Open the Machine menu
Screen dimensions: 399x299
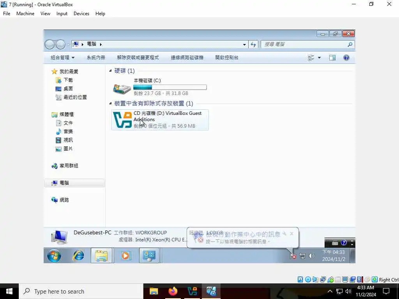click(x=25, y=14)
